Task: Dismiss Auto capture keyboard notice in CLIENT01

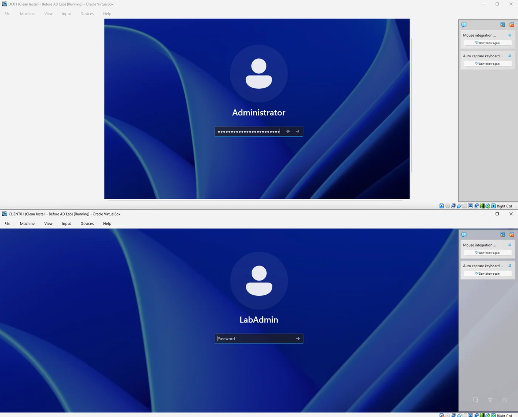Action: [x=510, y=266]
